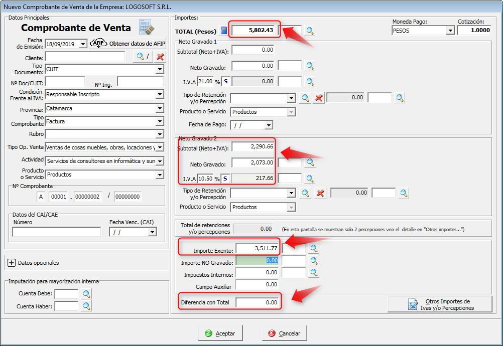Click the magnifier beside Neto Gravado 2 amount

coord(310,162)
